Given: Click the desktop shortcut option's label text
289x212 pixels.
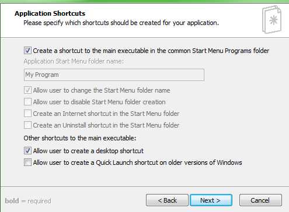Looking at the screenshot, I should coord(88,151).
